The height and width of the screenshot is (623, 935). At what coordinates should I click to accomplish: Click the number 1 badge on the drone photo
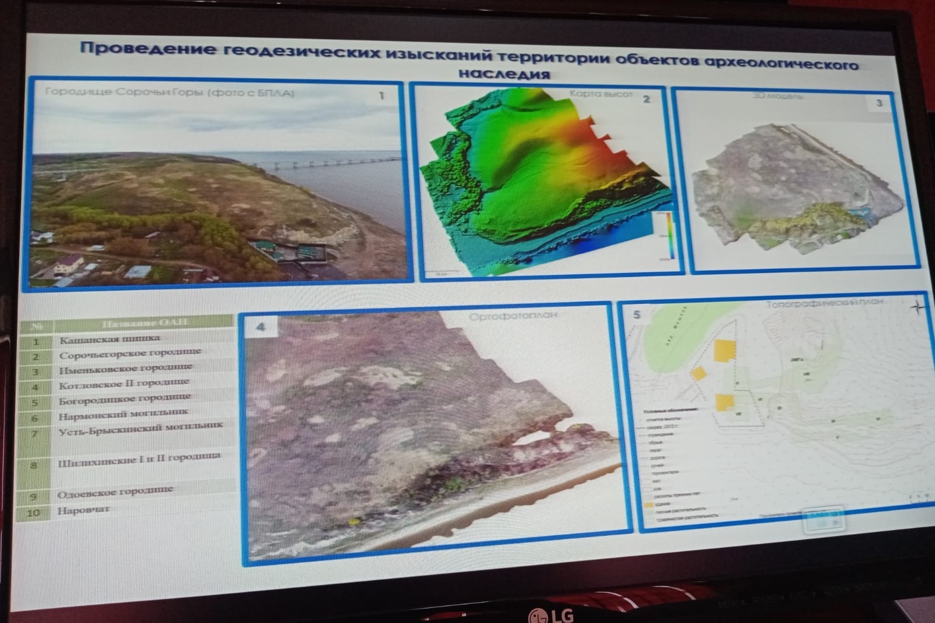pos(381,95)
